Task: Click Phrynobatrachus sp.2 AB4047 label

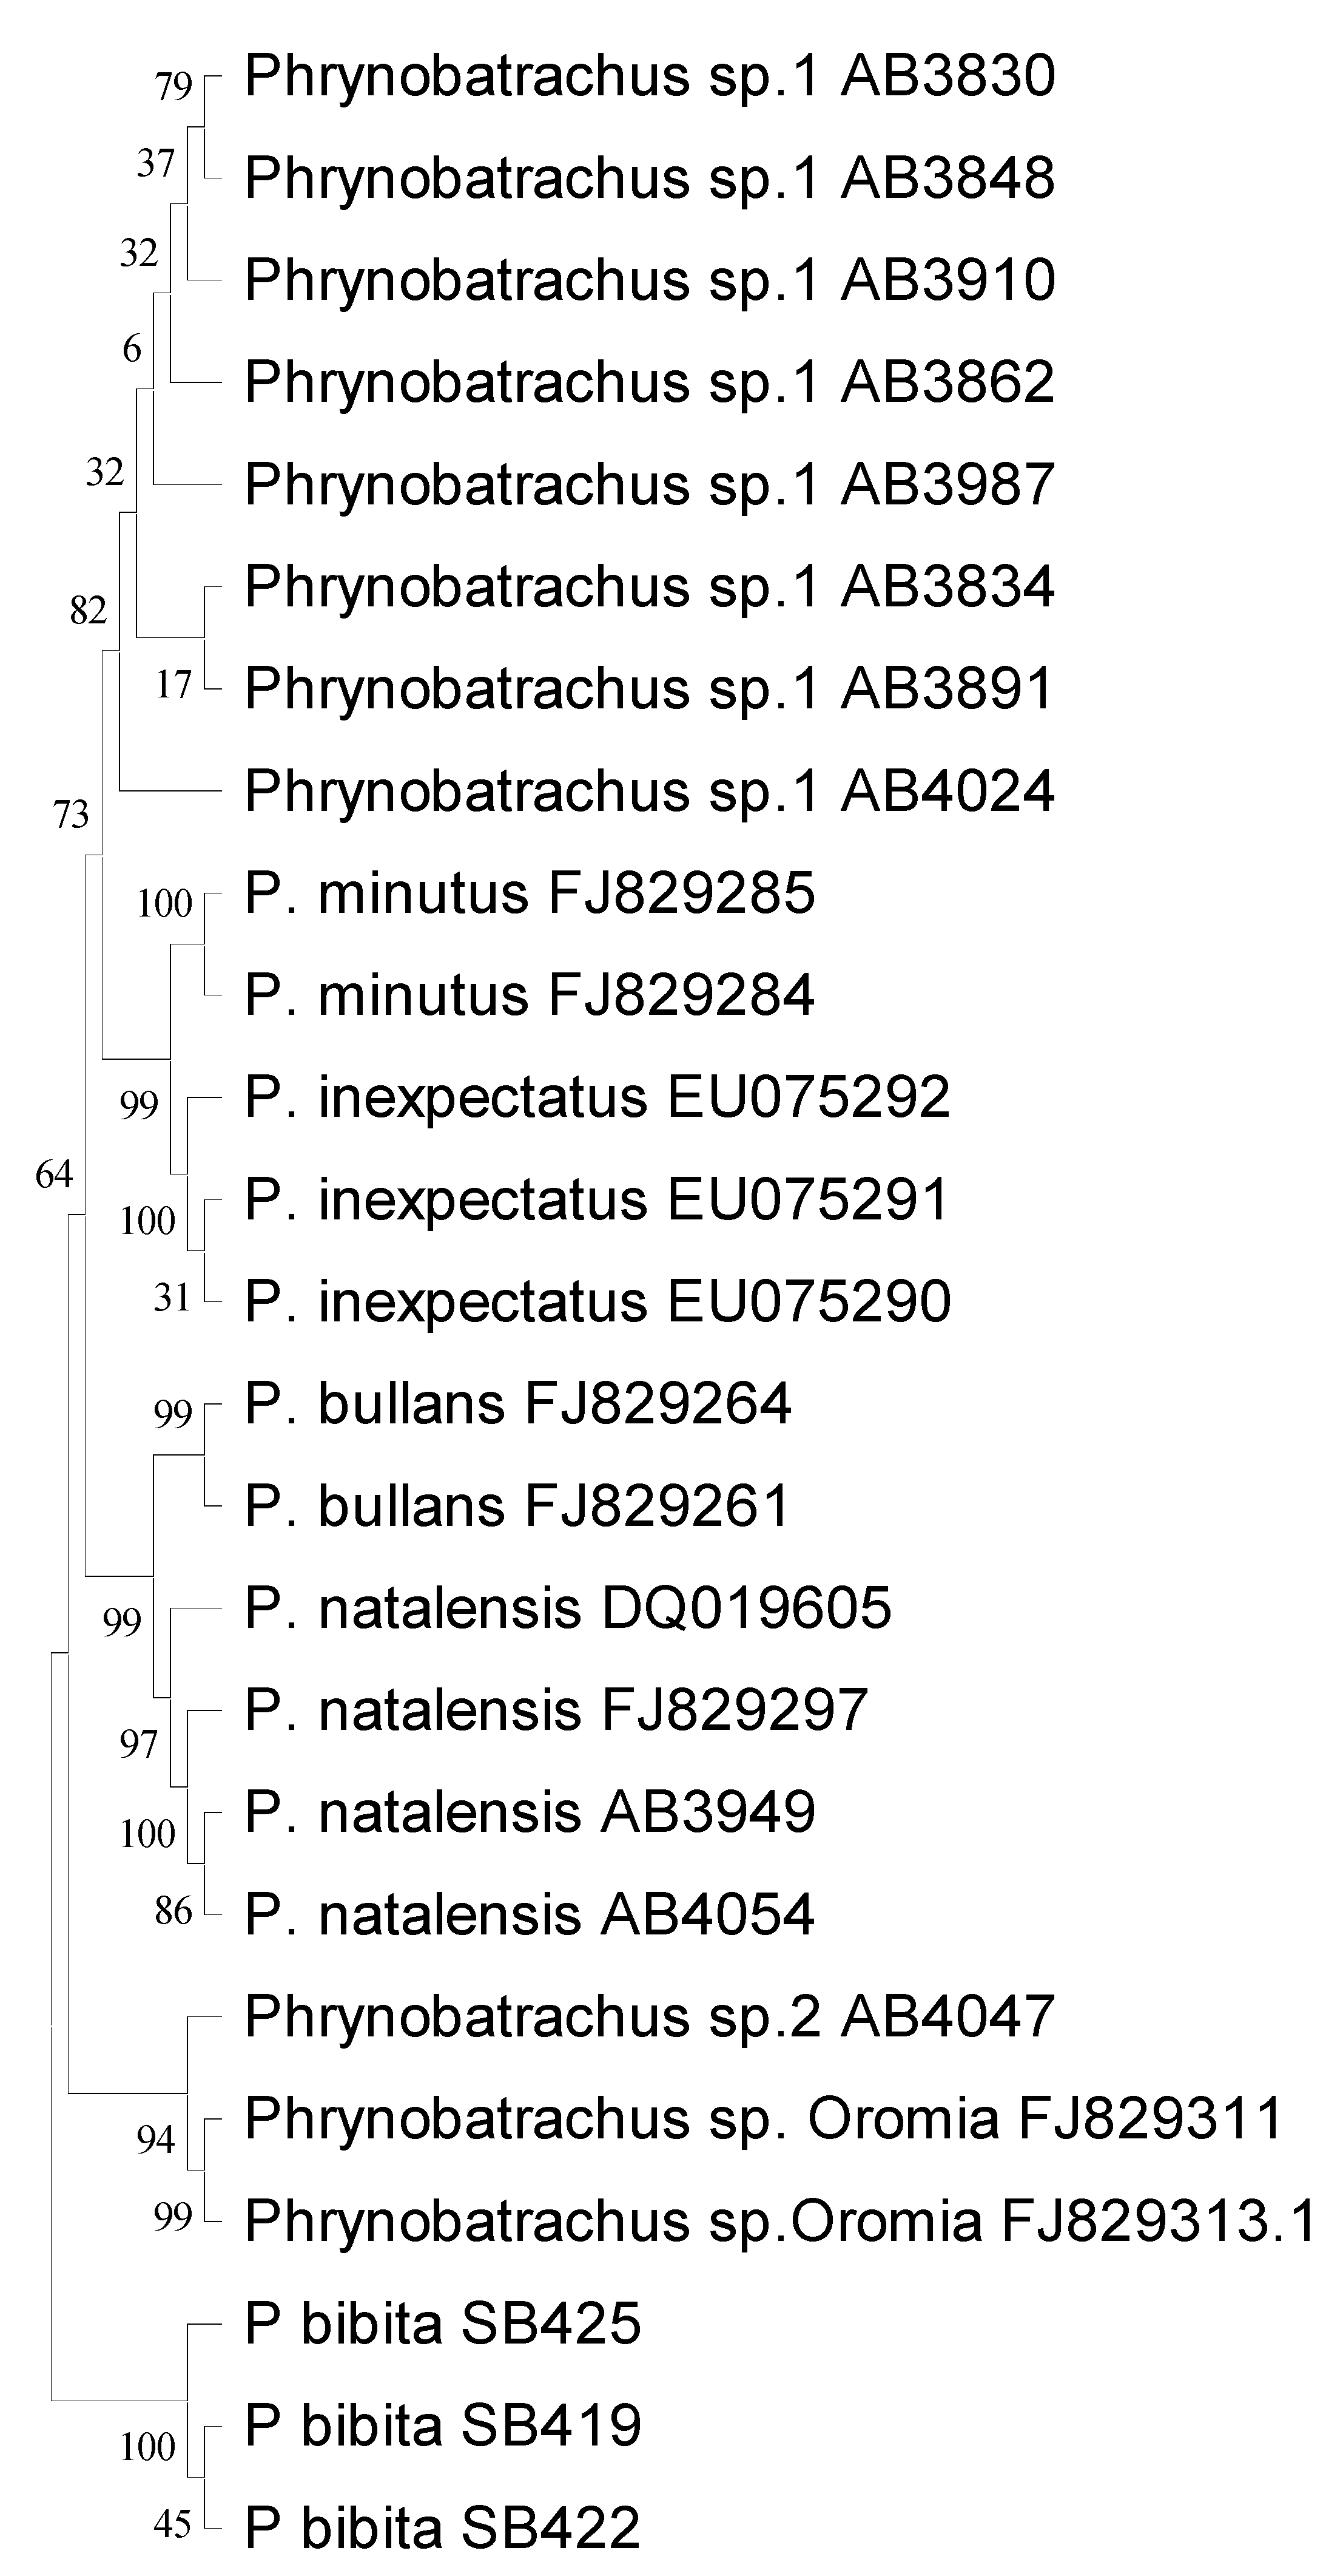Action: tap(650, 2017)
